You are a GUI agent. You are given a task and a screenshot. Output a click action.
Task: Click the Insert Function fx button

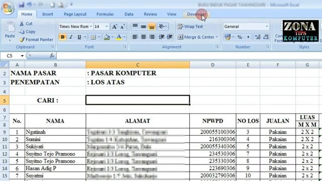[x=52, y=56]
